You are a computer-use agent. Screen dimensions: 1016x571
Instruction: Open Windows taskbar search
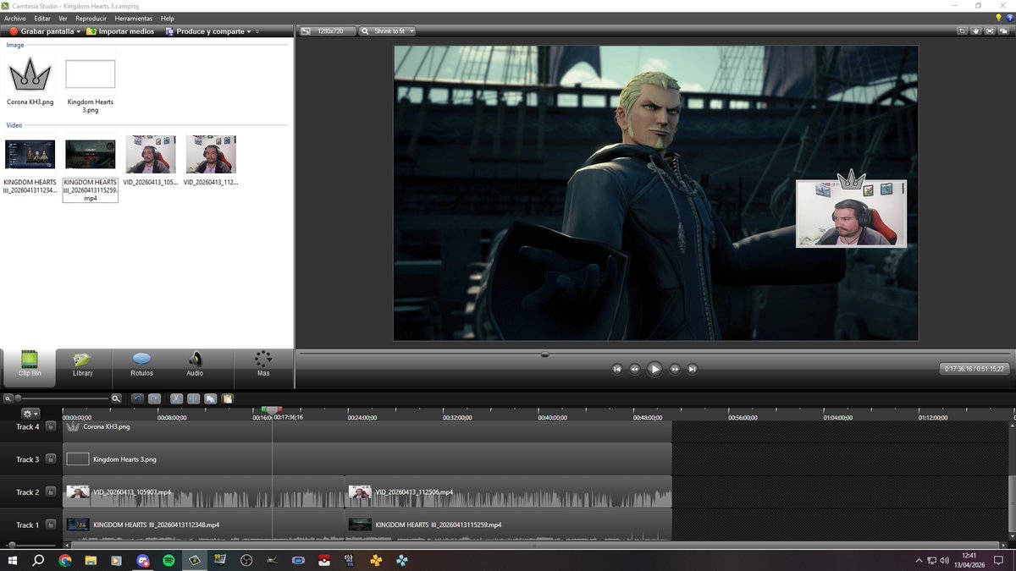tap(38, 560)
